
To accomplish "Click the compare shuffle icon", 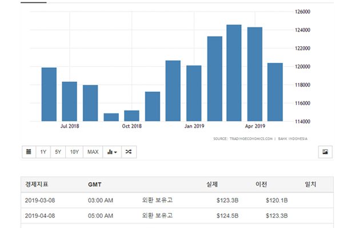I will click(x=129, y=152).
